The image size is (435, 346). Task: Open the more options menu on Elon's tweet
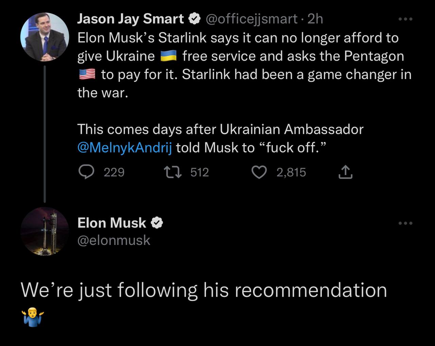405,223
